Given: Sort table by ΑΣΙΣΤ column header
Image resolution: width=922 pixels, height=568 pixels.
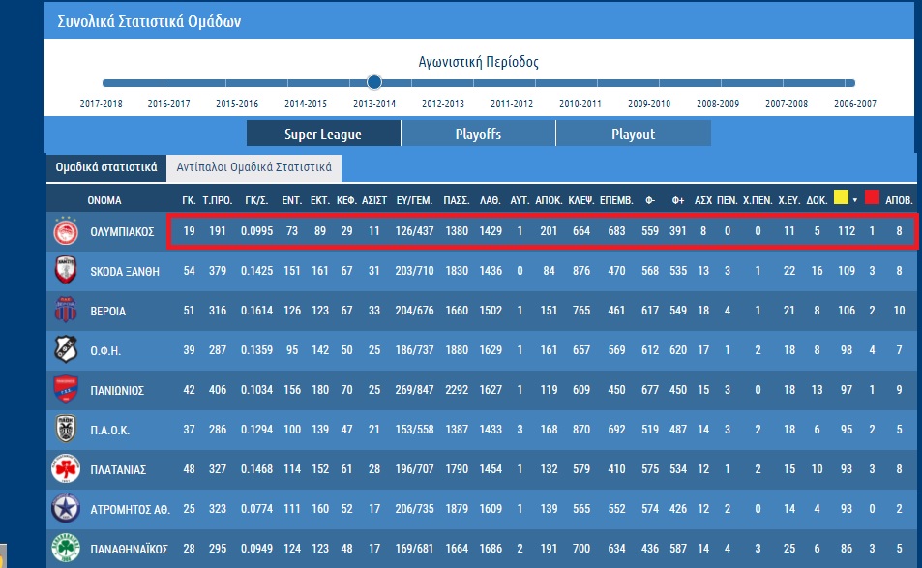Looking at the screenshot, I should click(x=374, y=200).
